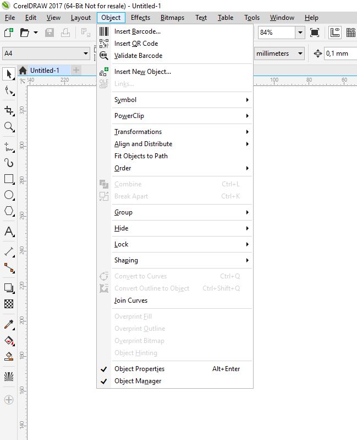This screenshot has width=357, height=440.
Task: Expand the PowerClip submenu
Action: [175, 116]
